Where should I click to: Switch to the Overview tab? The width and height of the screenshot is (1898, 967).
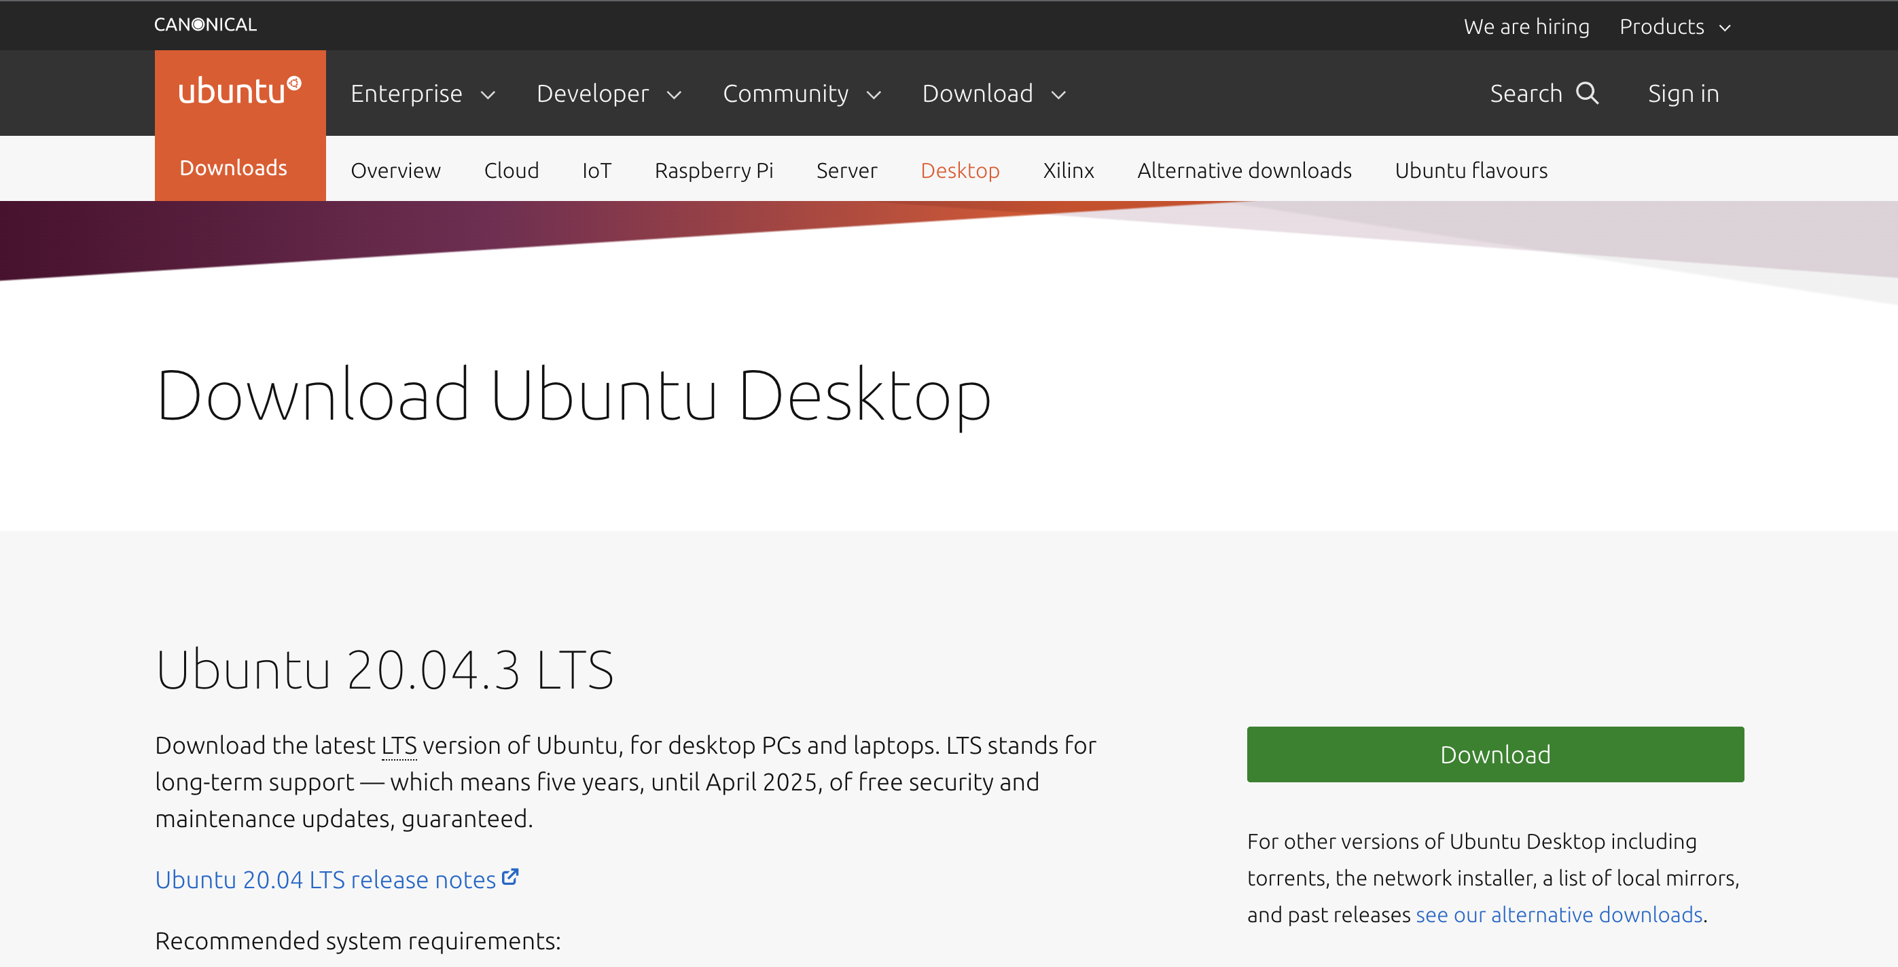pos(395,170)
